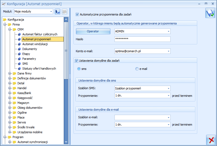Click the Program folder icon

click(x=9, y=137)
